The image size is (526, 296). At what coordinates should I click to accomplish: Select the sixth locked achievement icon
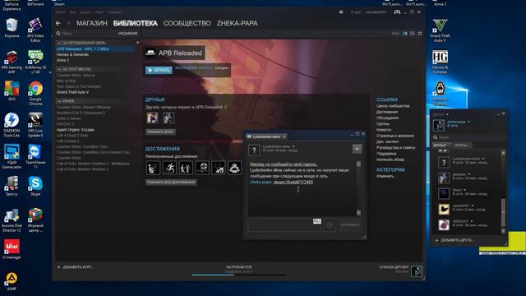click(234, 168)
